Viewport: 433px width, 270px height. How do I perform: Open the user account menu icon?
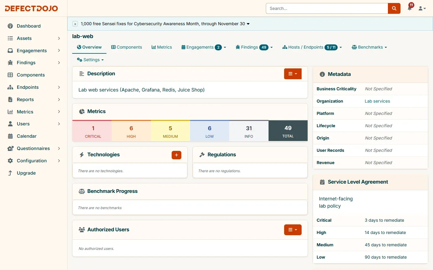coord(422,8)
